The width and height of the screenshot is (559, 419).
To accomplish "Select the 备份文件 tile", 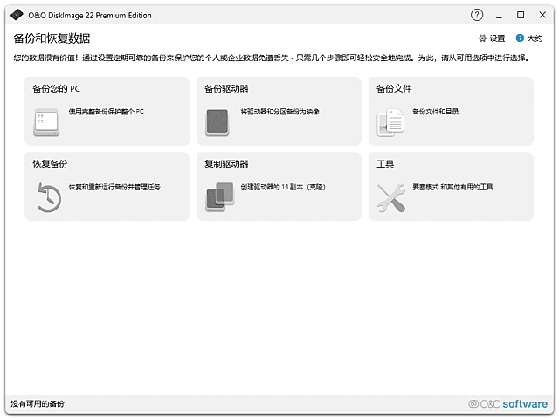I will point(451,111).
